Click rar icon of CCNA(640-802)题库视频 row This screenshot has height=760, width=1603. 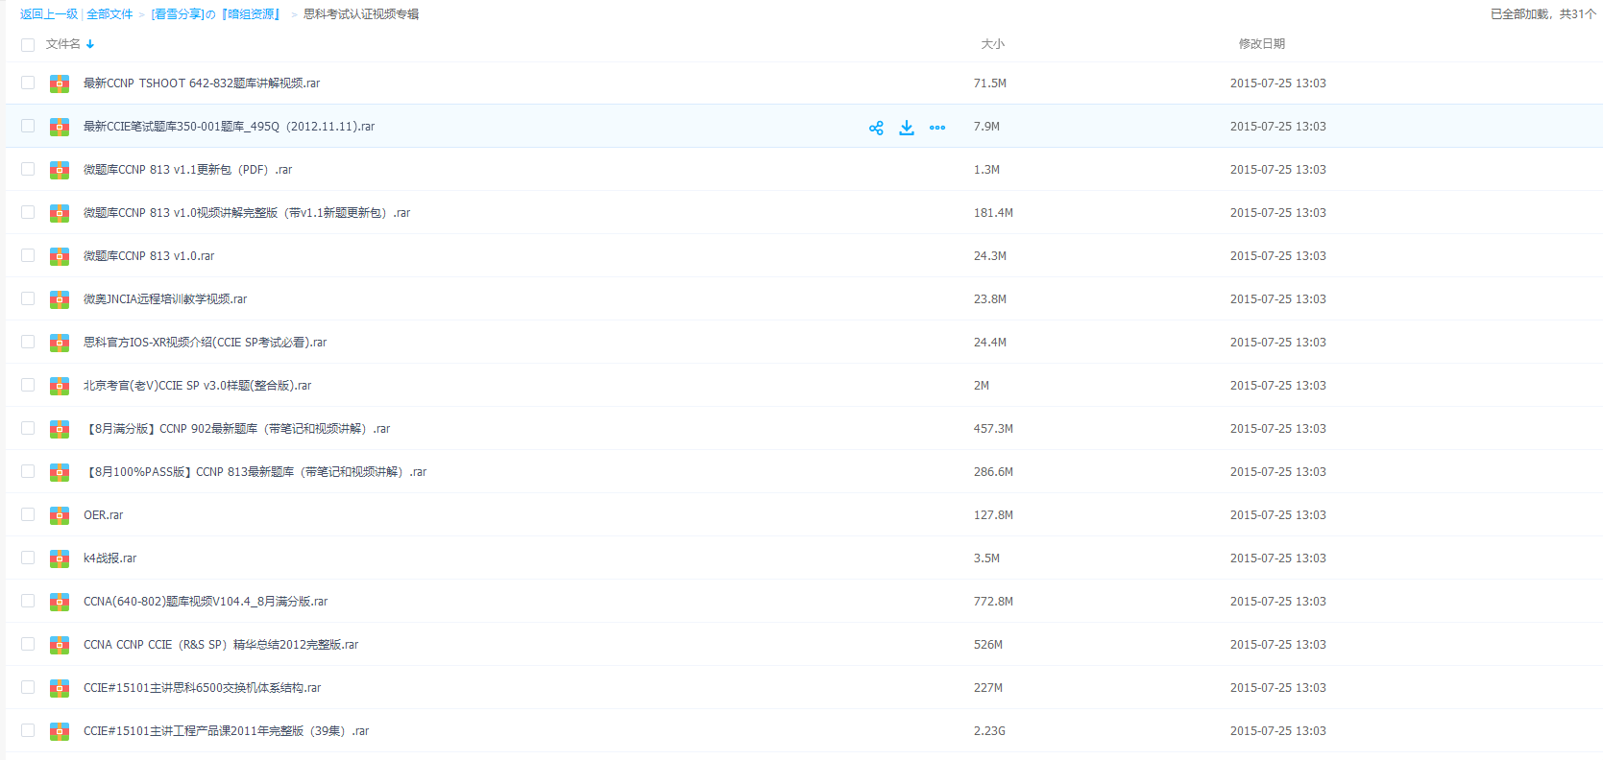[60, 602]
